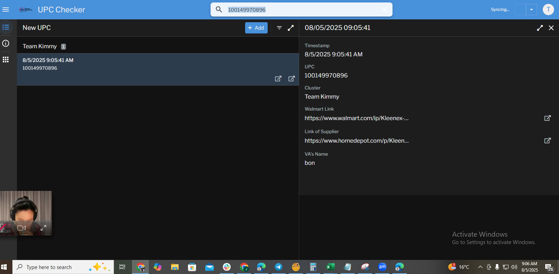The image size is (559, 274).
Task: Open the info view in left sidebar
Action: tap(6, 43)
